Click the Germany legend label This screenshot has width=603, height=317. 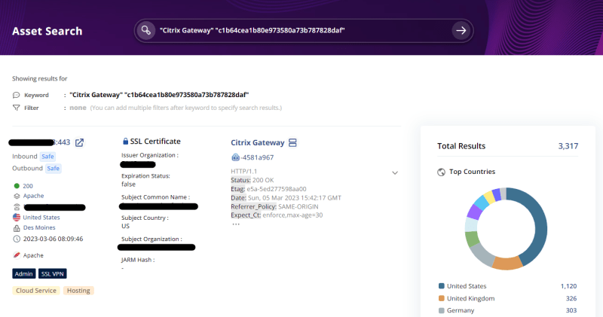click(x=461, y=310)
